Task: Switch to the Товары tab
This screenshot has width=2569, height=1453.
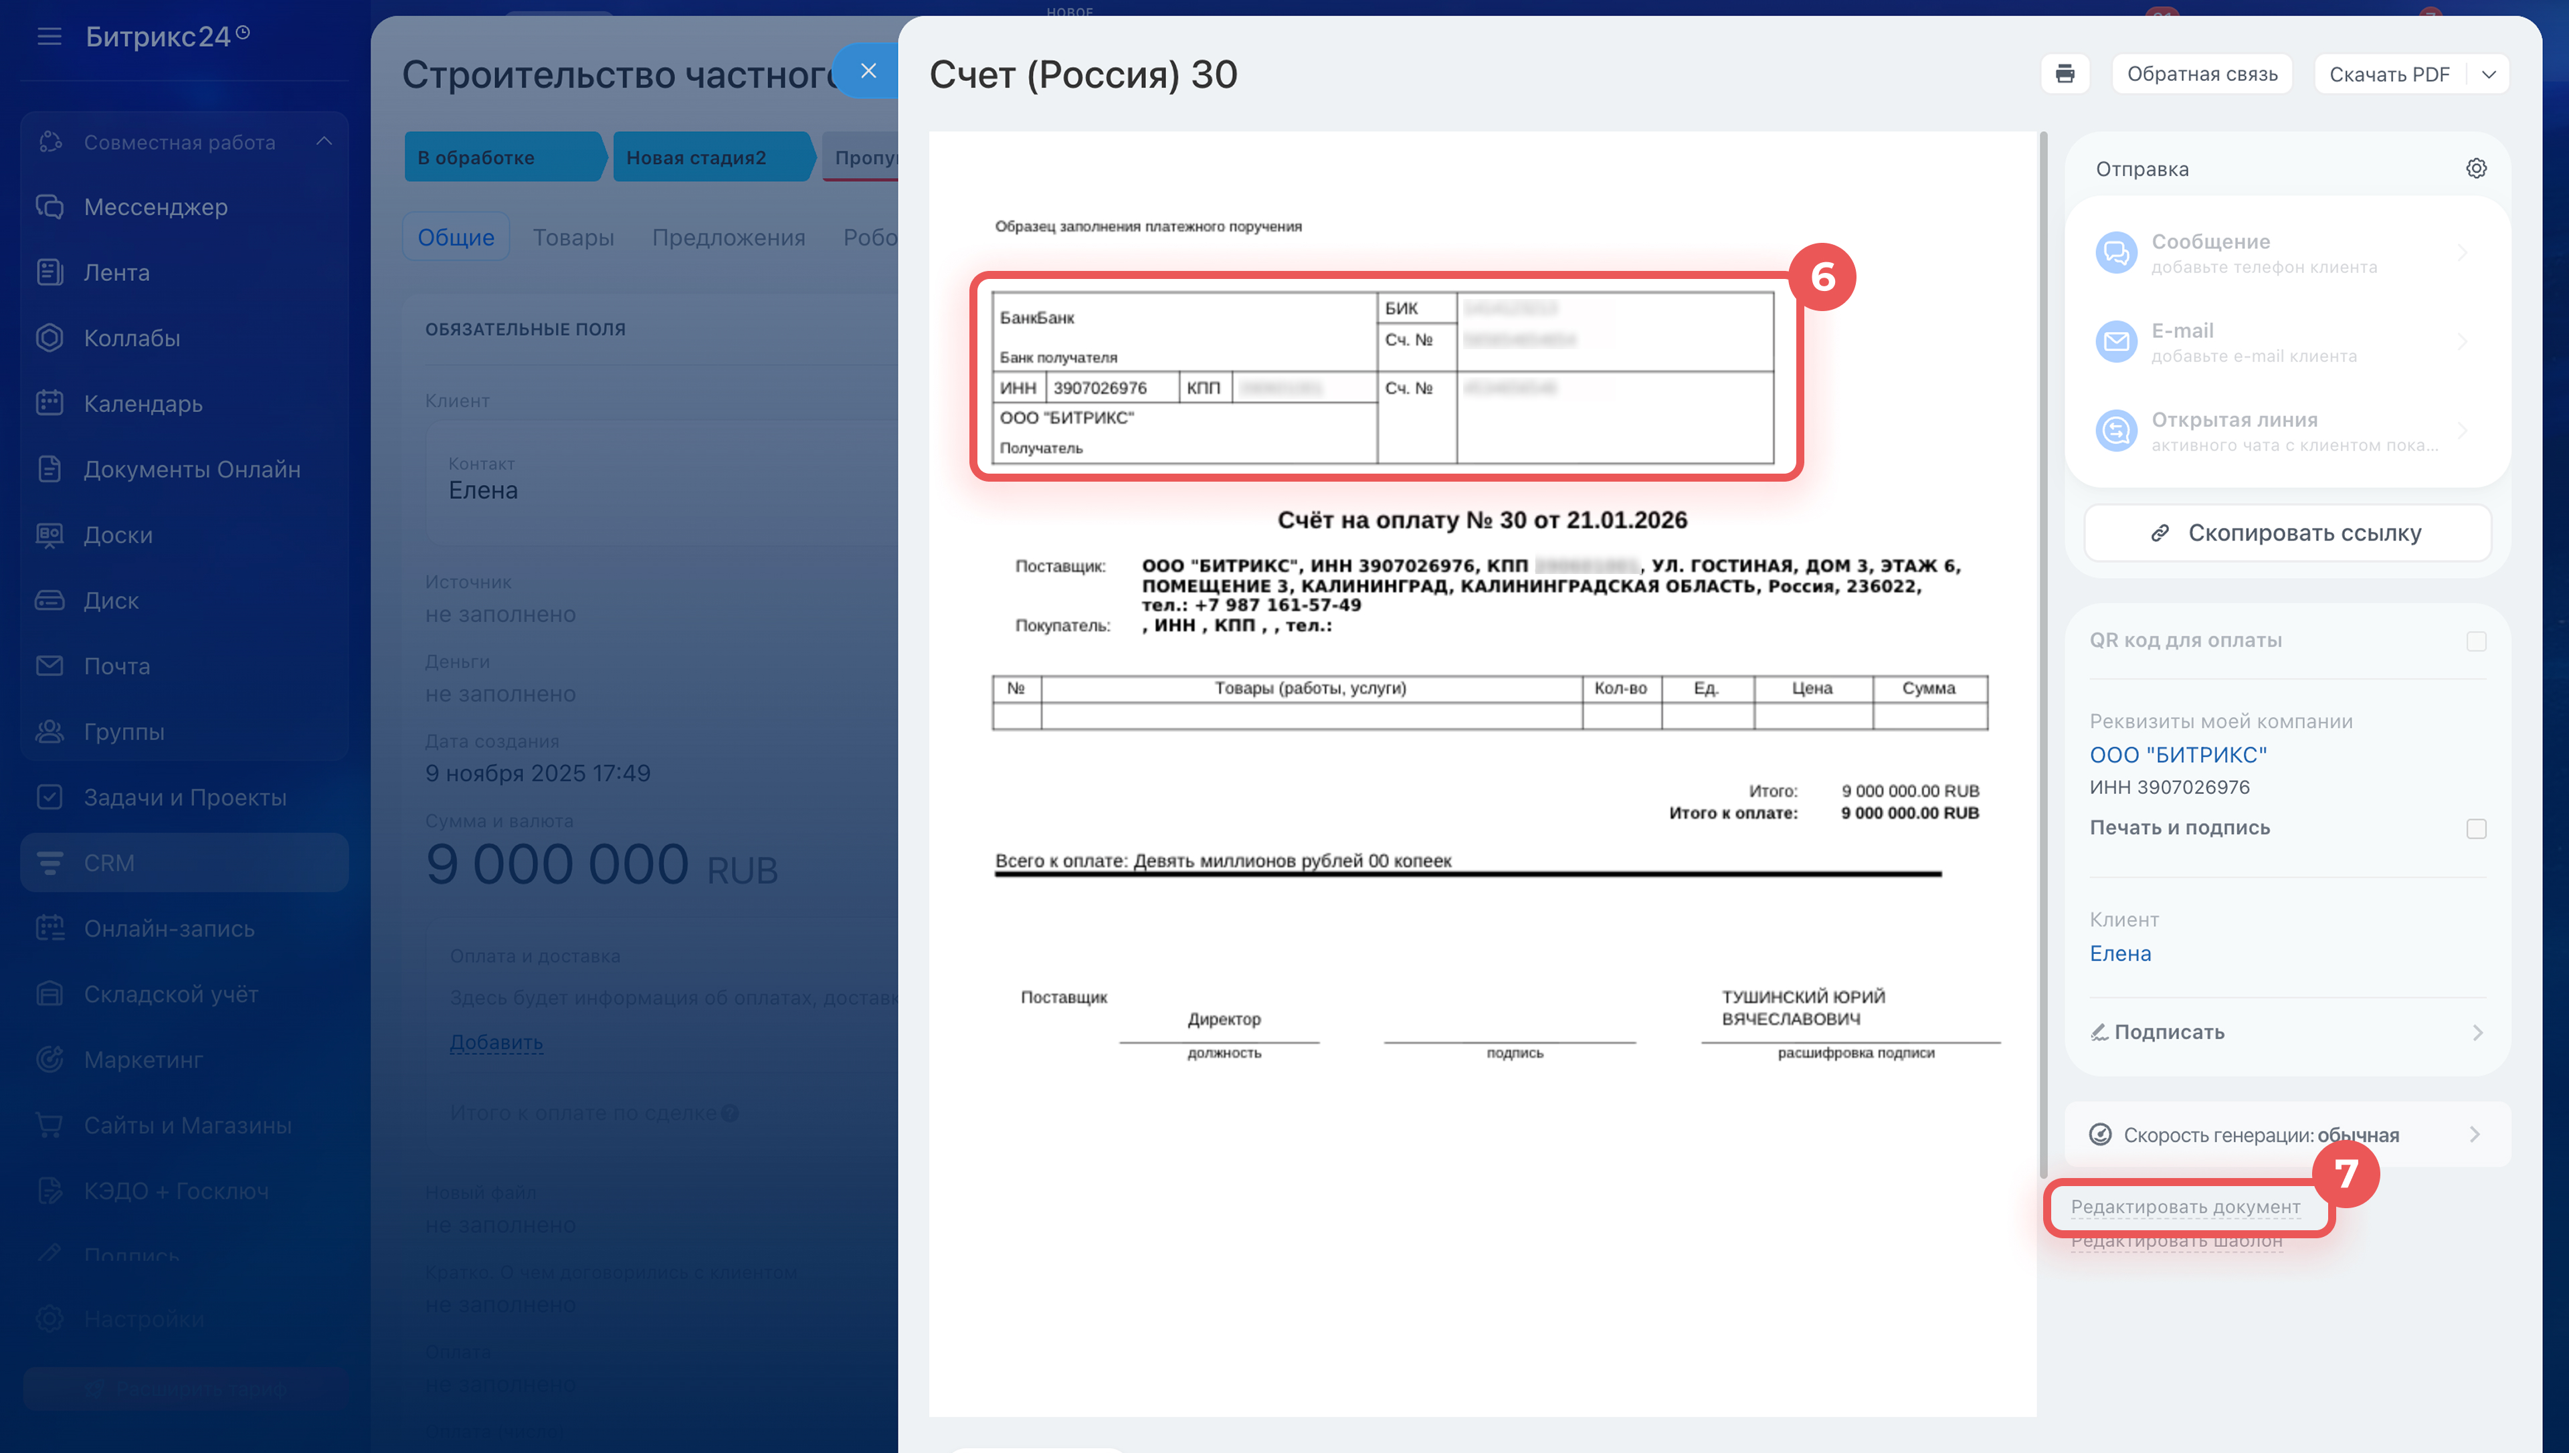Action: [573, 237]
